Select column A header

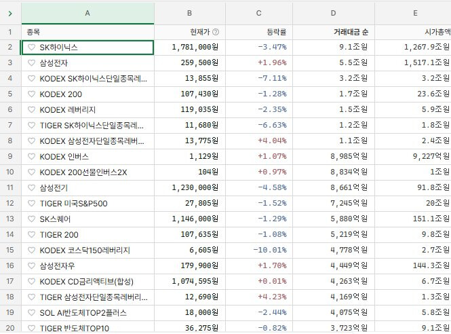coord(87,14)
